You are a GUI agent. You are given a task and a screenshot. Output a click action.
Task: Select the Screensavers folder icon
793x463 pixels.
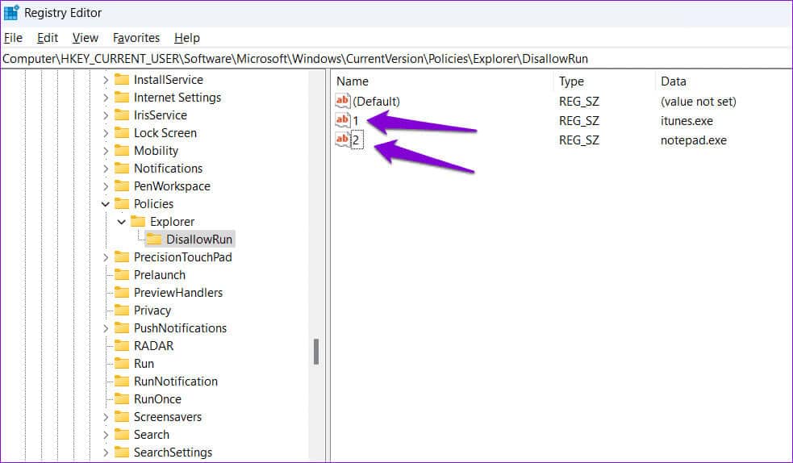pos(122,416)
